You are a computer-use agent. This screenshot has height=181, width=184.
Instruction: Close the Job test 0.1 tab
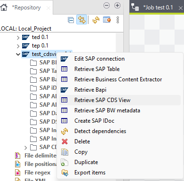(181, 8)
